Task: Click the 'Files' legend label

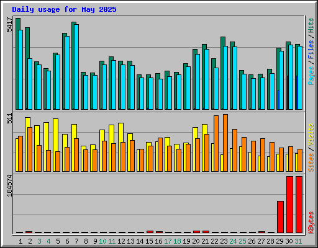Action: 311,49
